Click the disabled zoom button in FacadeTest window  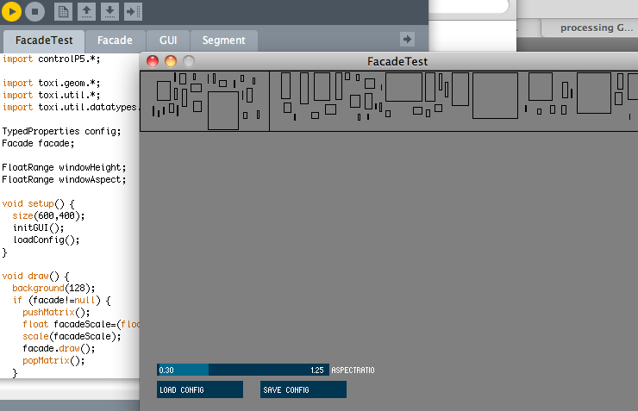pyautogui.click(x=189, y=61)
